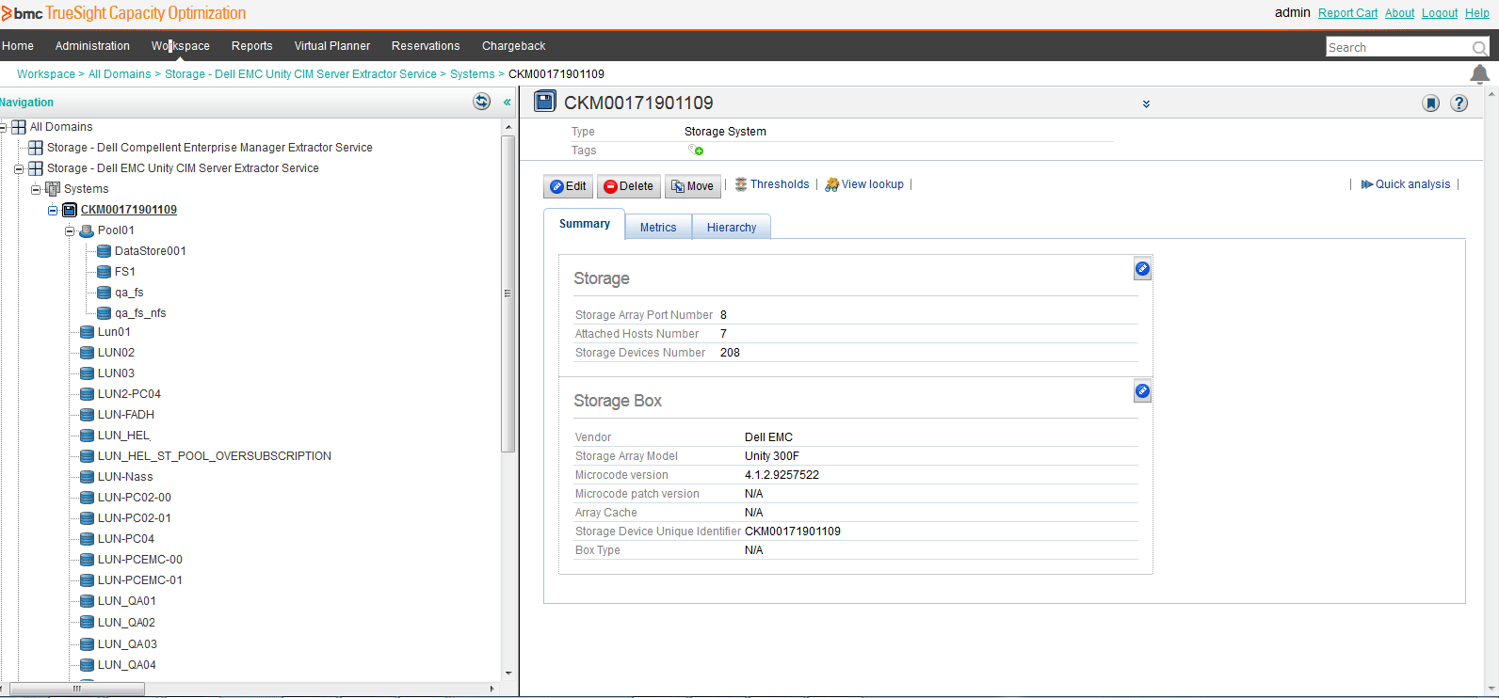
Task: Open the notifications bell icon
Action: click(x=1480, y=73)
